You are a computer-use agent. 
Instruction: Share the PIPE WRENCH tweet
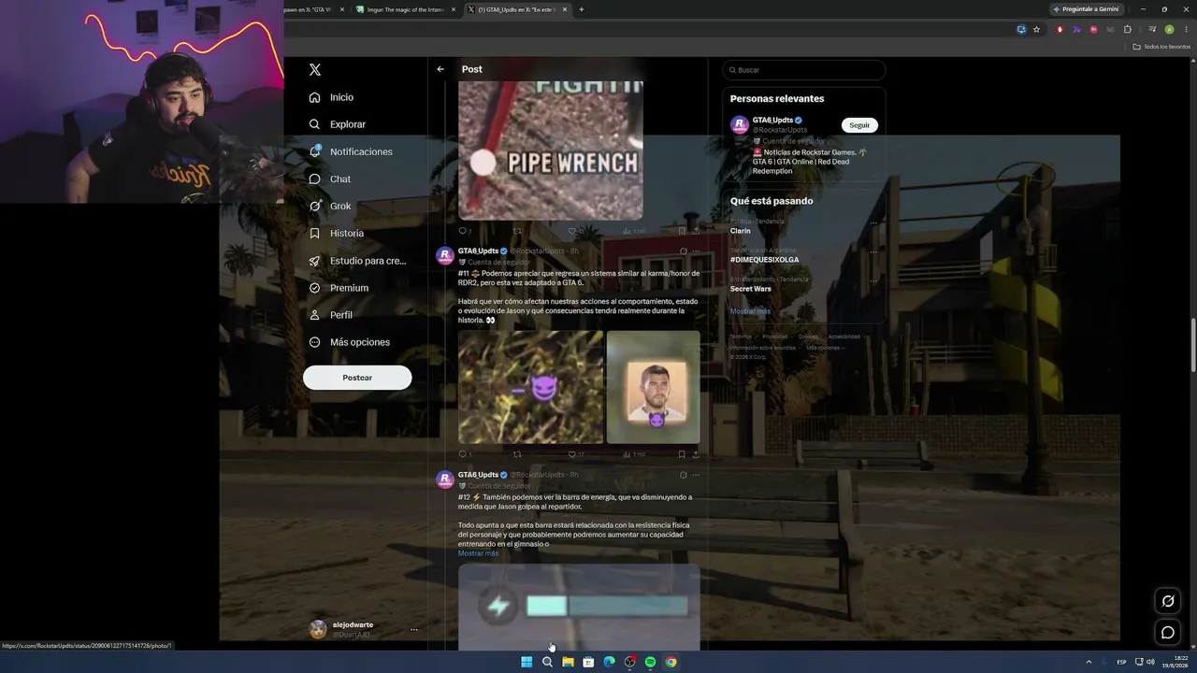click(x=695, y=231)
